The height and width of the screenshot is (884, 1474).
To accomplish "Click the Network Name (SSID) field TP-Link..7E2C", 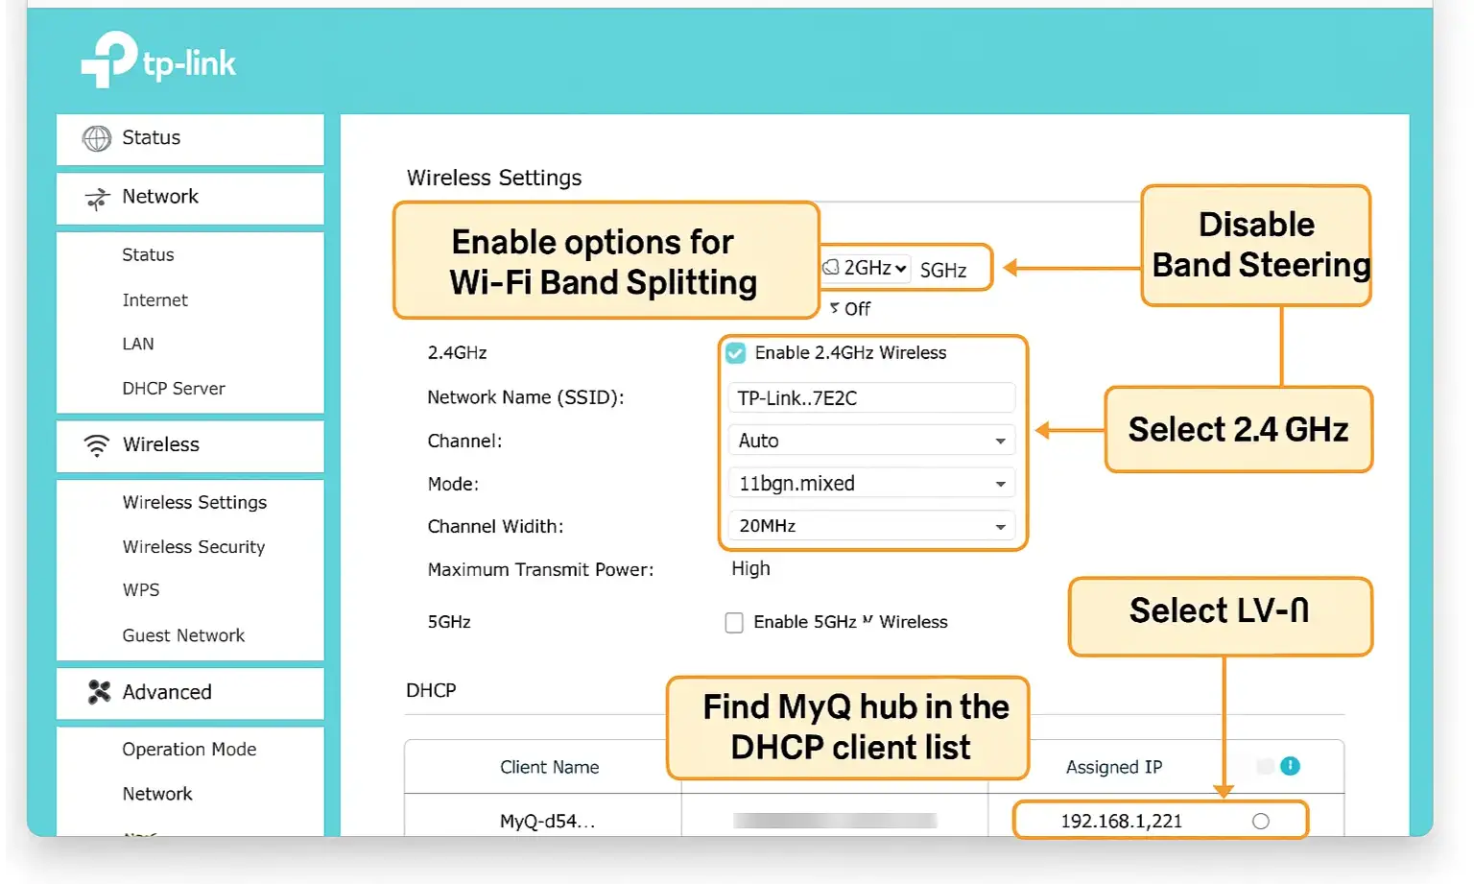I will pyautogui.click(x=871, y=397).
